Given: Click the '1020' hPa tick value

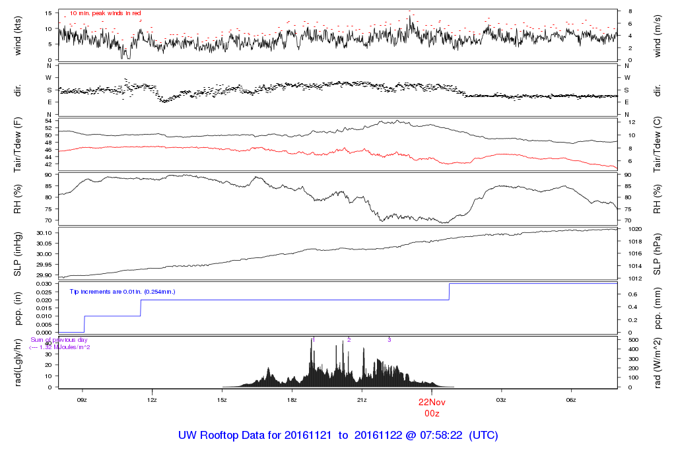Looking at the screenshot, I should [636, 229].
